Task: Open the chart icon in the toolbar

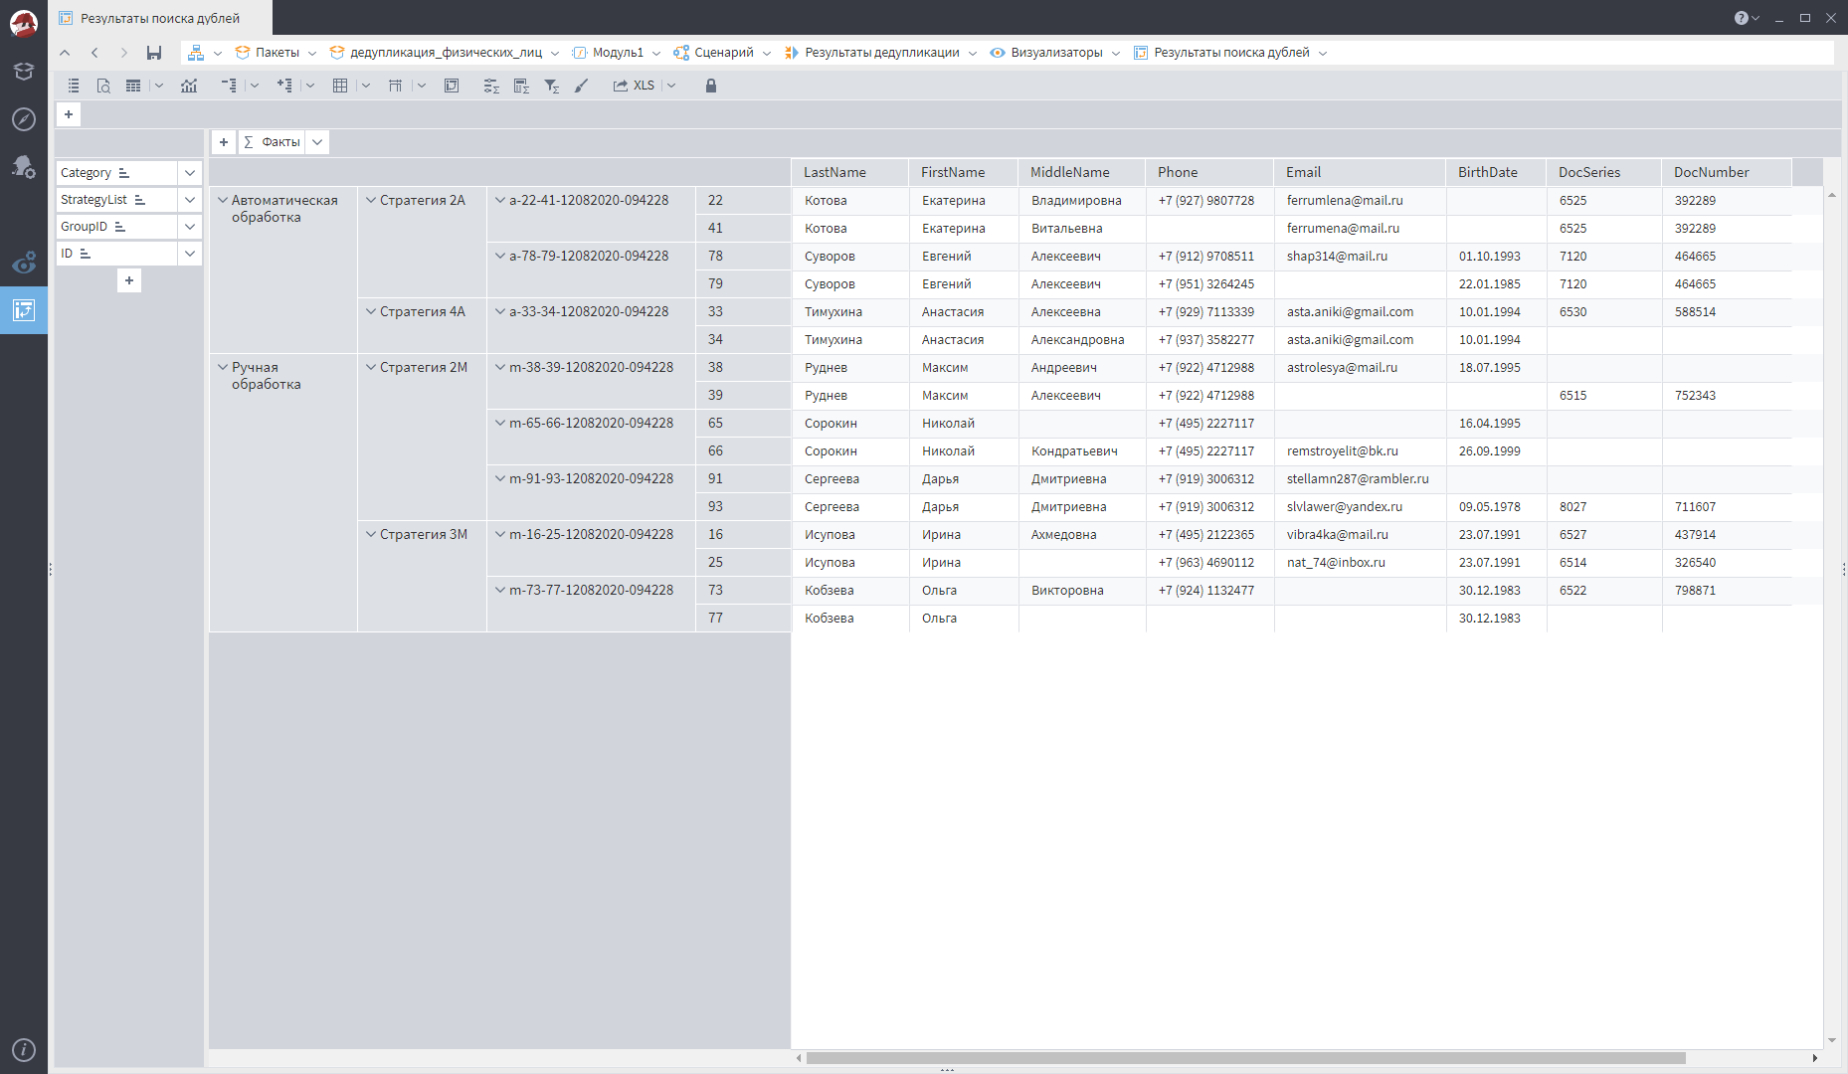Action: coord(189,86)
